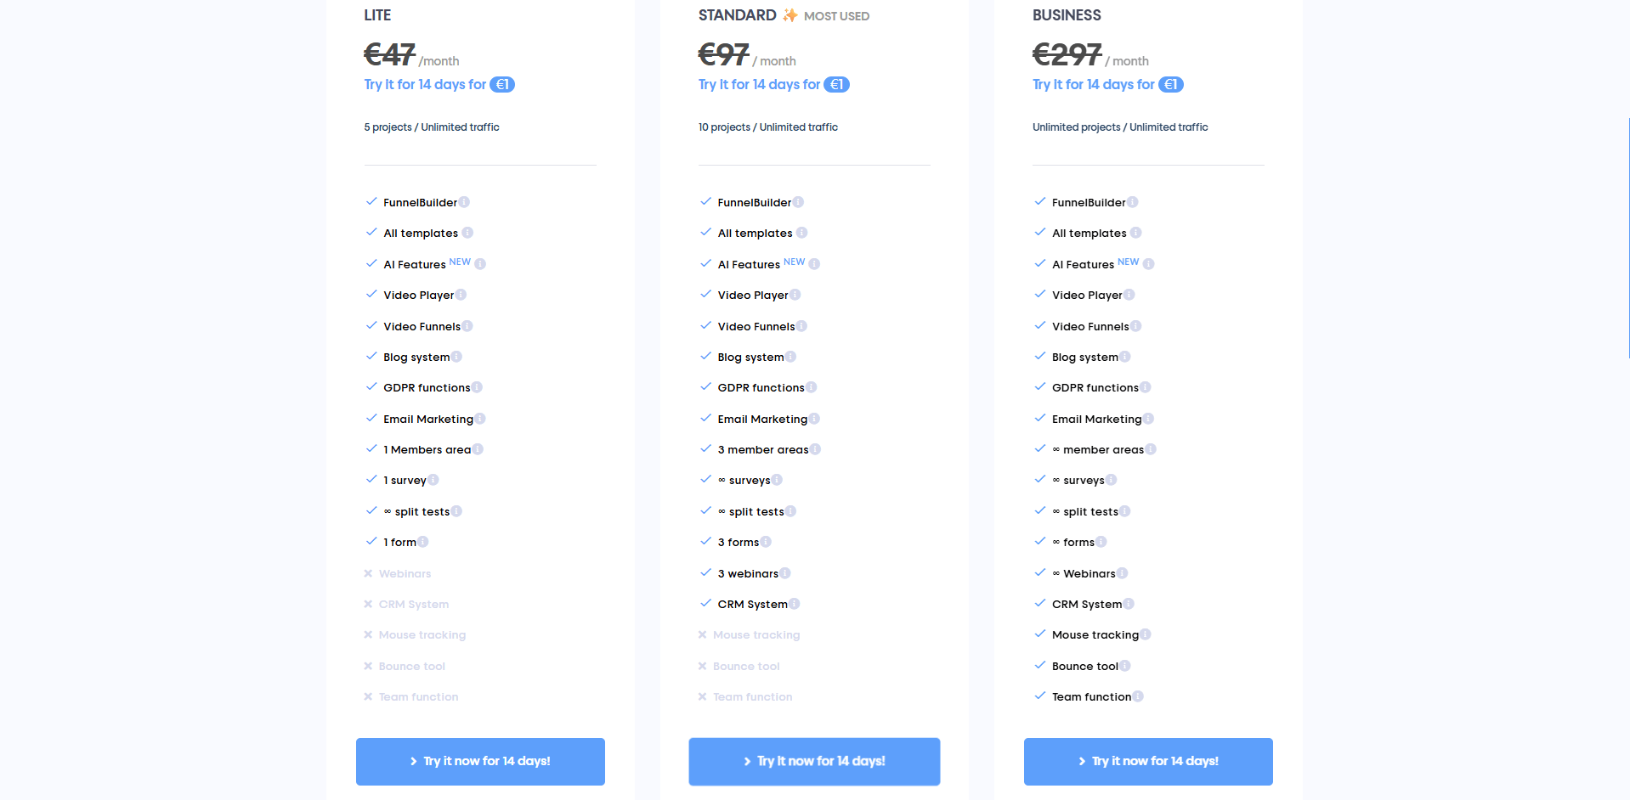Click info icon beside Business Mouse tracking
1630x800 pixels.
coord(1146,634)
